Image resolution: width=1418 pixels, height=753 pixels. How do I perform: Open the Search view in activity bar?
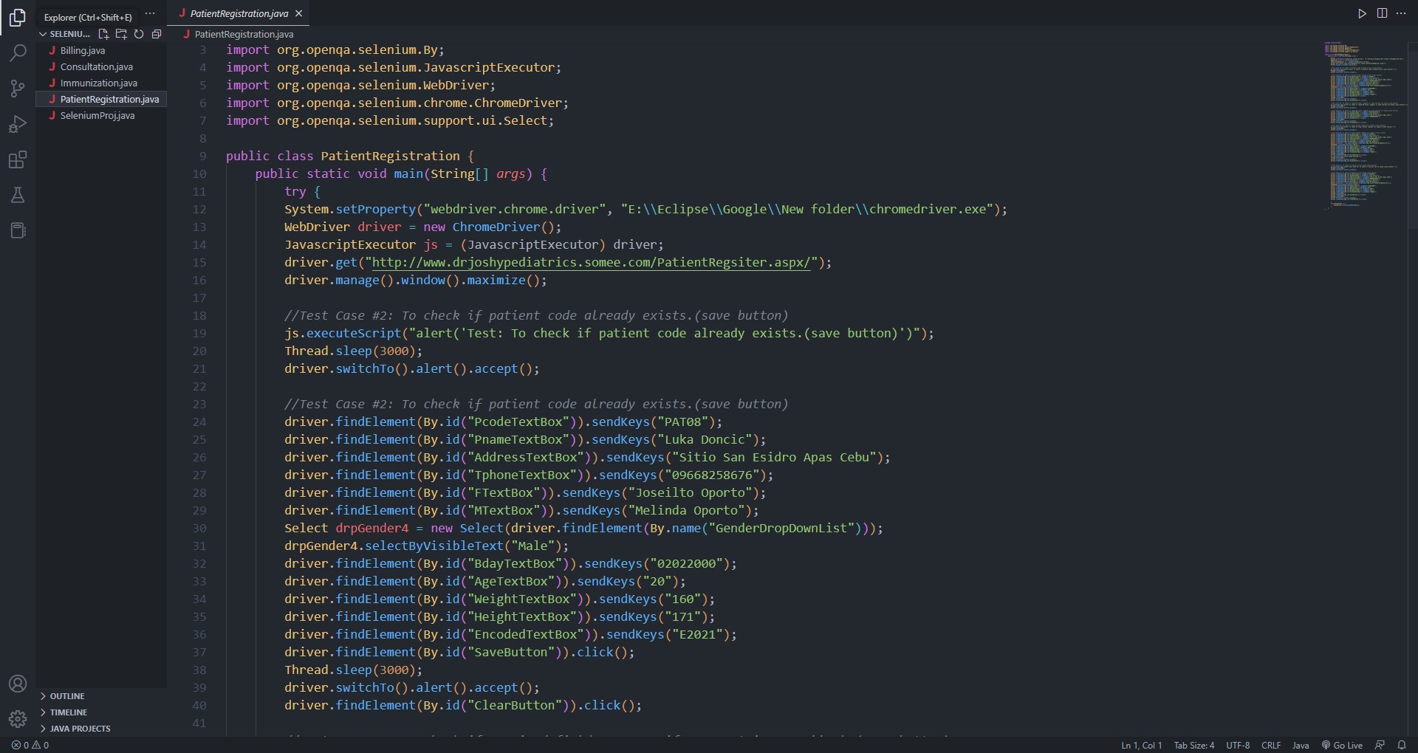click(x=18, y=52)
